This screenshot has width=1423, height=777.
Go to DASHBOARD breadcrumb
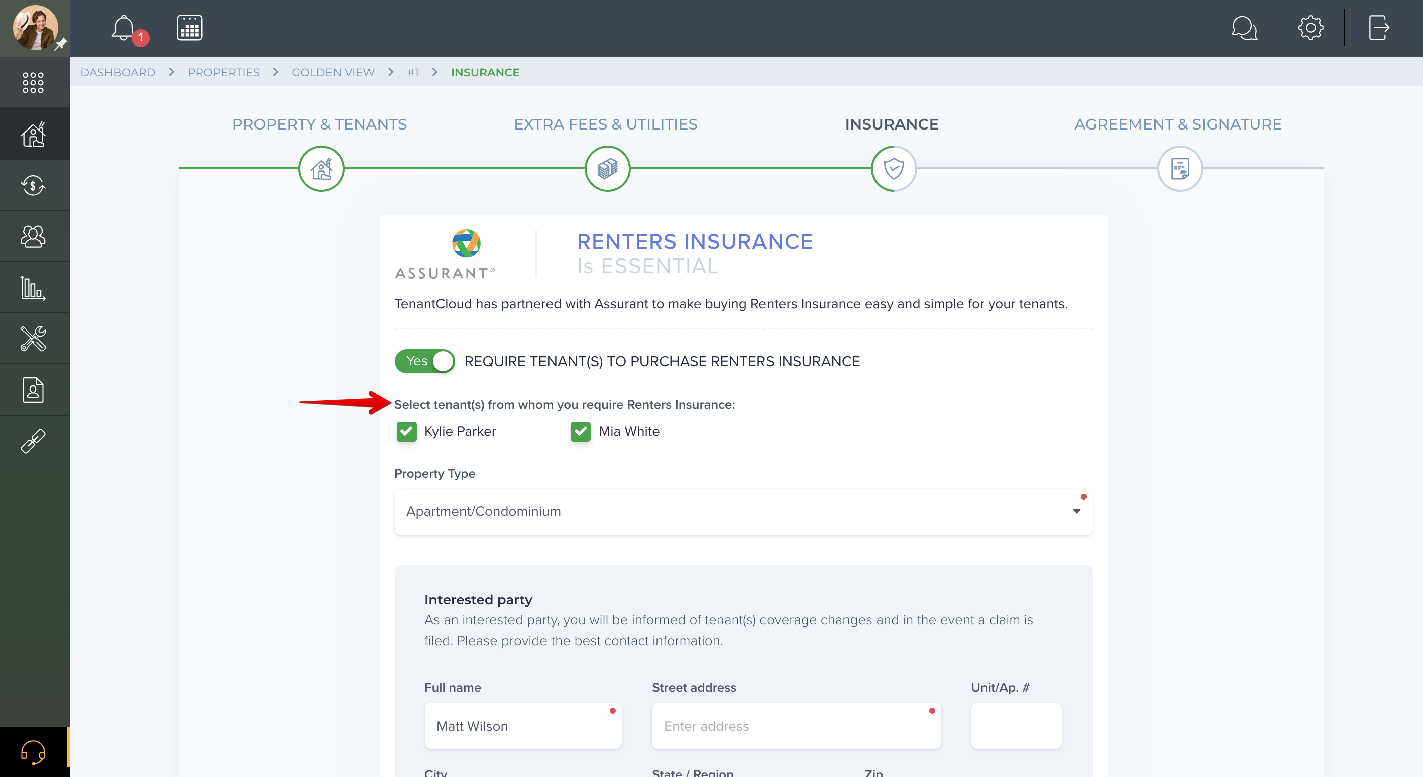(x=118, y=72)
